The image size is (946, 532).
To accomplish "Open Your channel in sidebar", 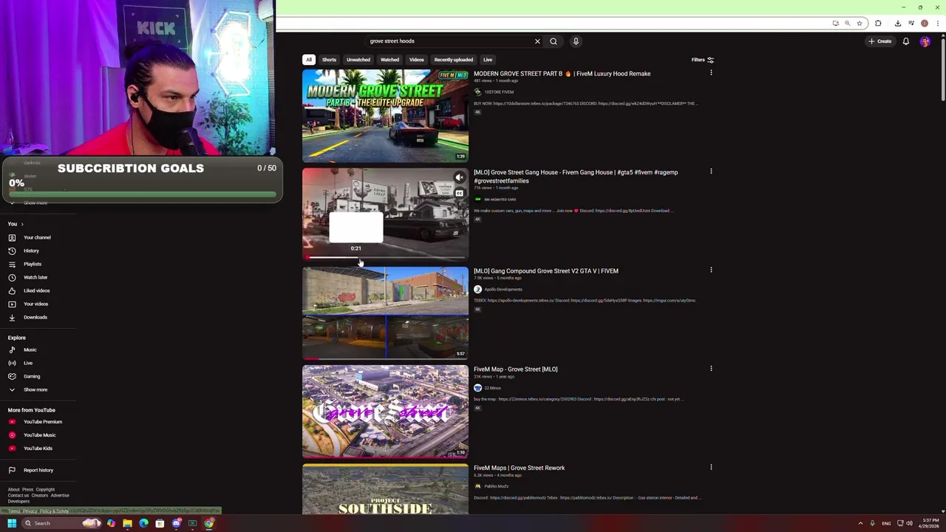I will [x=37, y=237].
